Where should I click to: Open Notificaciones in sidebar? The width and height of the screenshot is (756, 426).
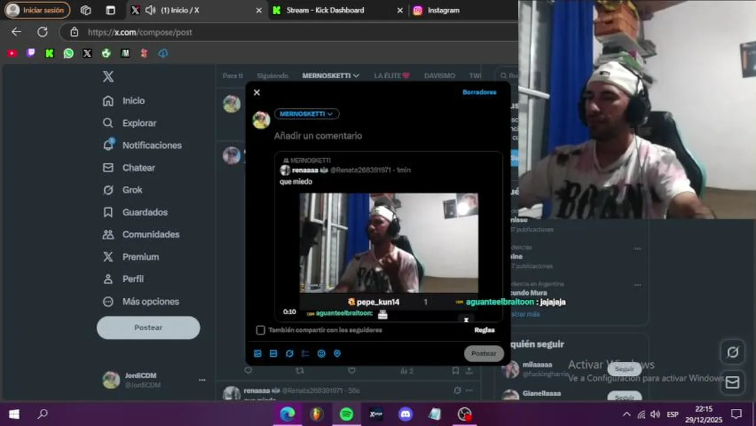click(x=142, y=145)
